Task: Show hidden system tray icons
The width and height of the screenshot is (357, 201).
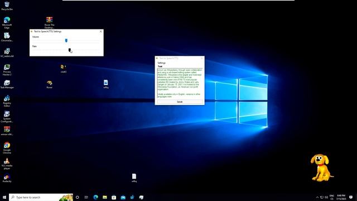Action: [317, 197]
